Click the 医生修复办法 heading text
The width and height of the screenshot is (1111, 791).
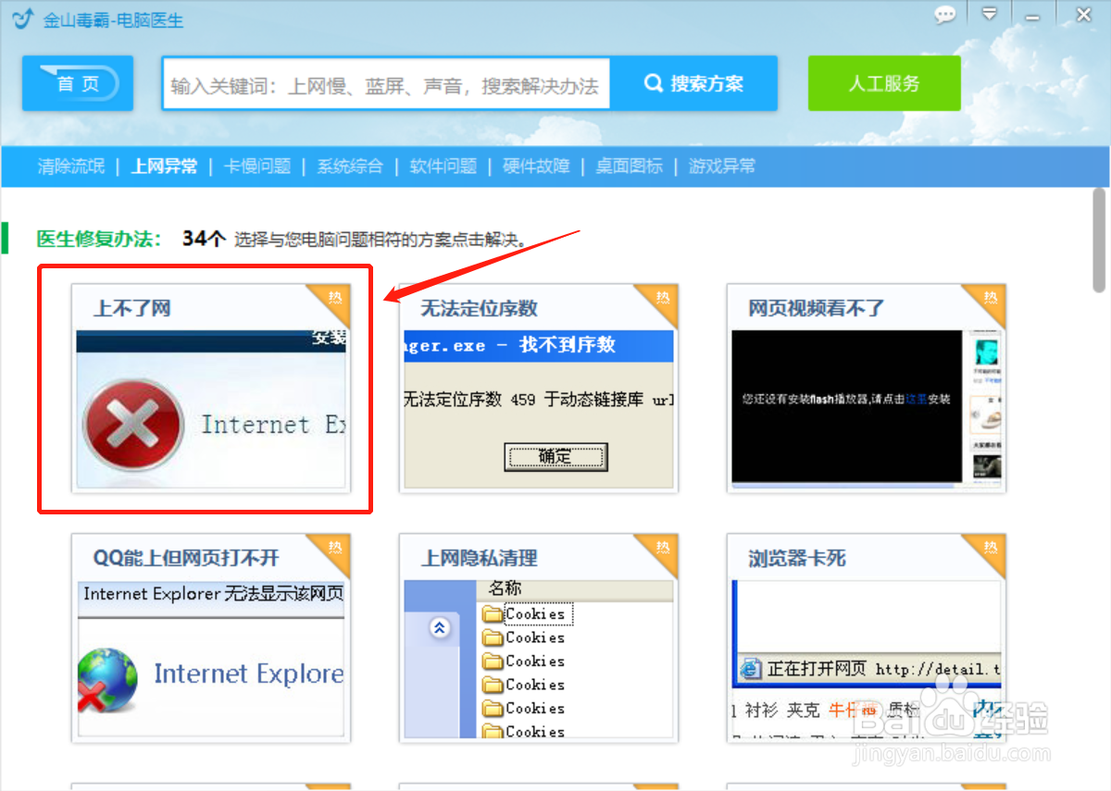tap(100, 239)
